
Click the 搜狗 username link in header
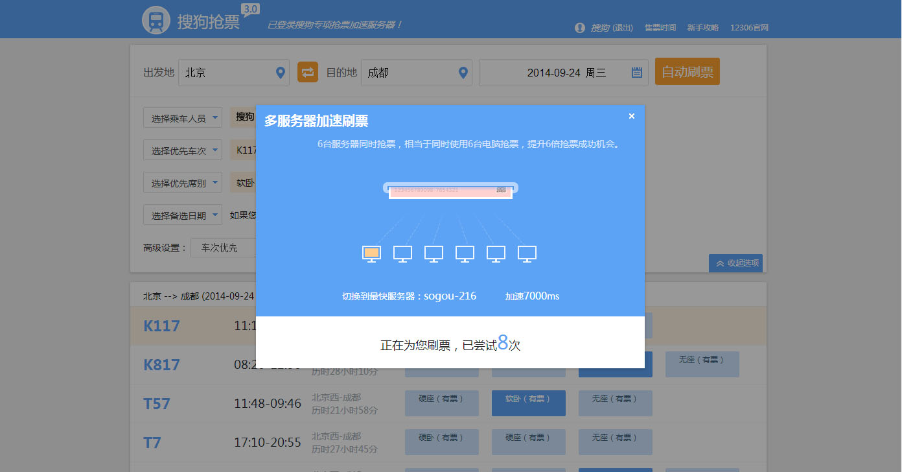pos(599,28)
